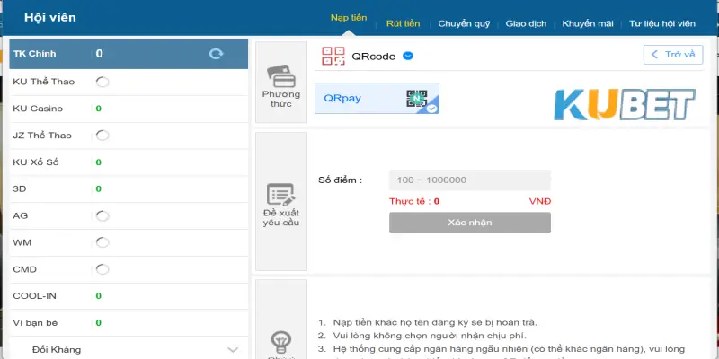Click the loading spinner for WM
This screenshot has height=359, width=719.
coord(102,242)
